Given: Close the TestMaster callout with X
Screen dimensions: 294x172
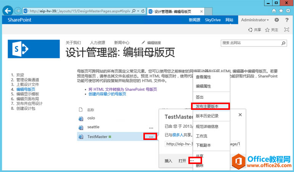Looking at the screenshot, I should [x=240, y=115].
